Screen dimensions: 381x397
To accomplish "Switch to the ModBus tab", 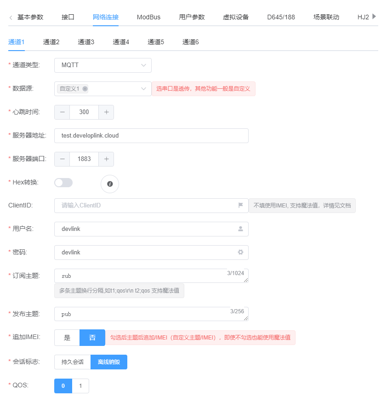I will pos(148,17).
